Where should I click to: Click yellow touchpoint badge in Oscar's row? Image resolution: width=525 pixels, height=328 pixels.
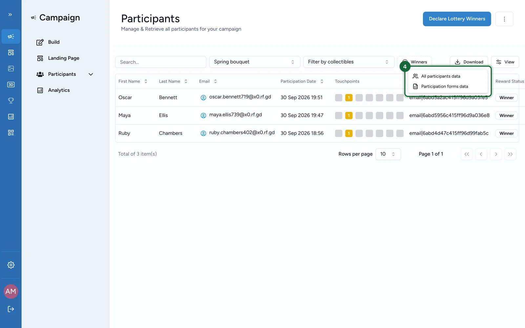pyautogui.click(x=349, y=98)
